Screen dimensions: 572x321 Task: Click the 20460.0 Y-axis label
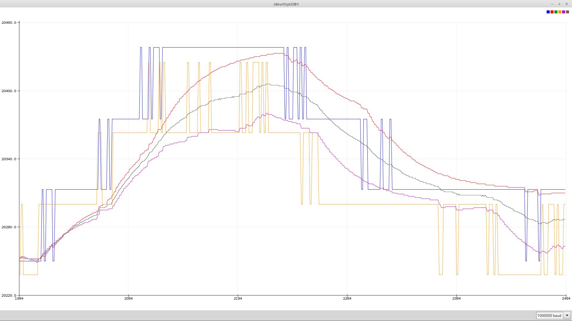pyautogui.click(x=9, y=23)
